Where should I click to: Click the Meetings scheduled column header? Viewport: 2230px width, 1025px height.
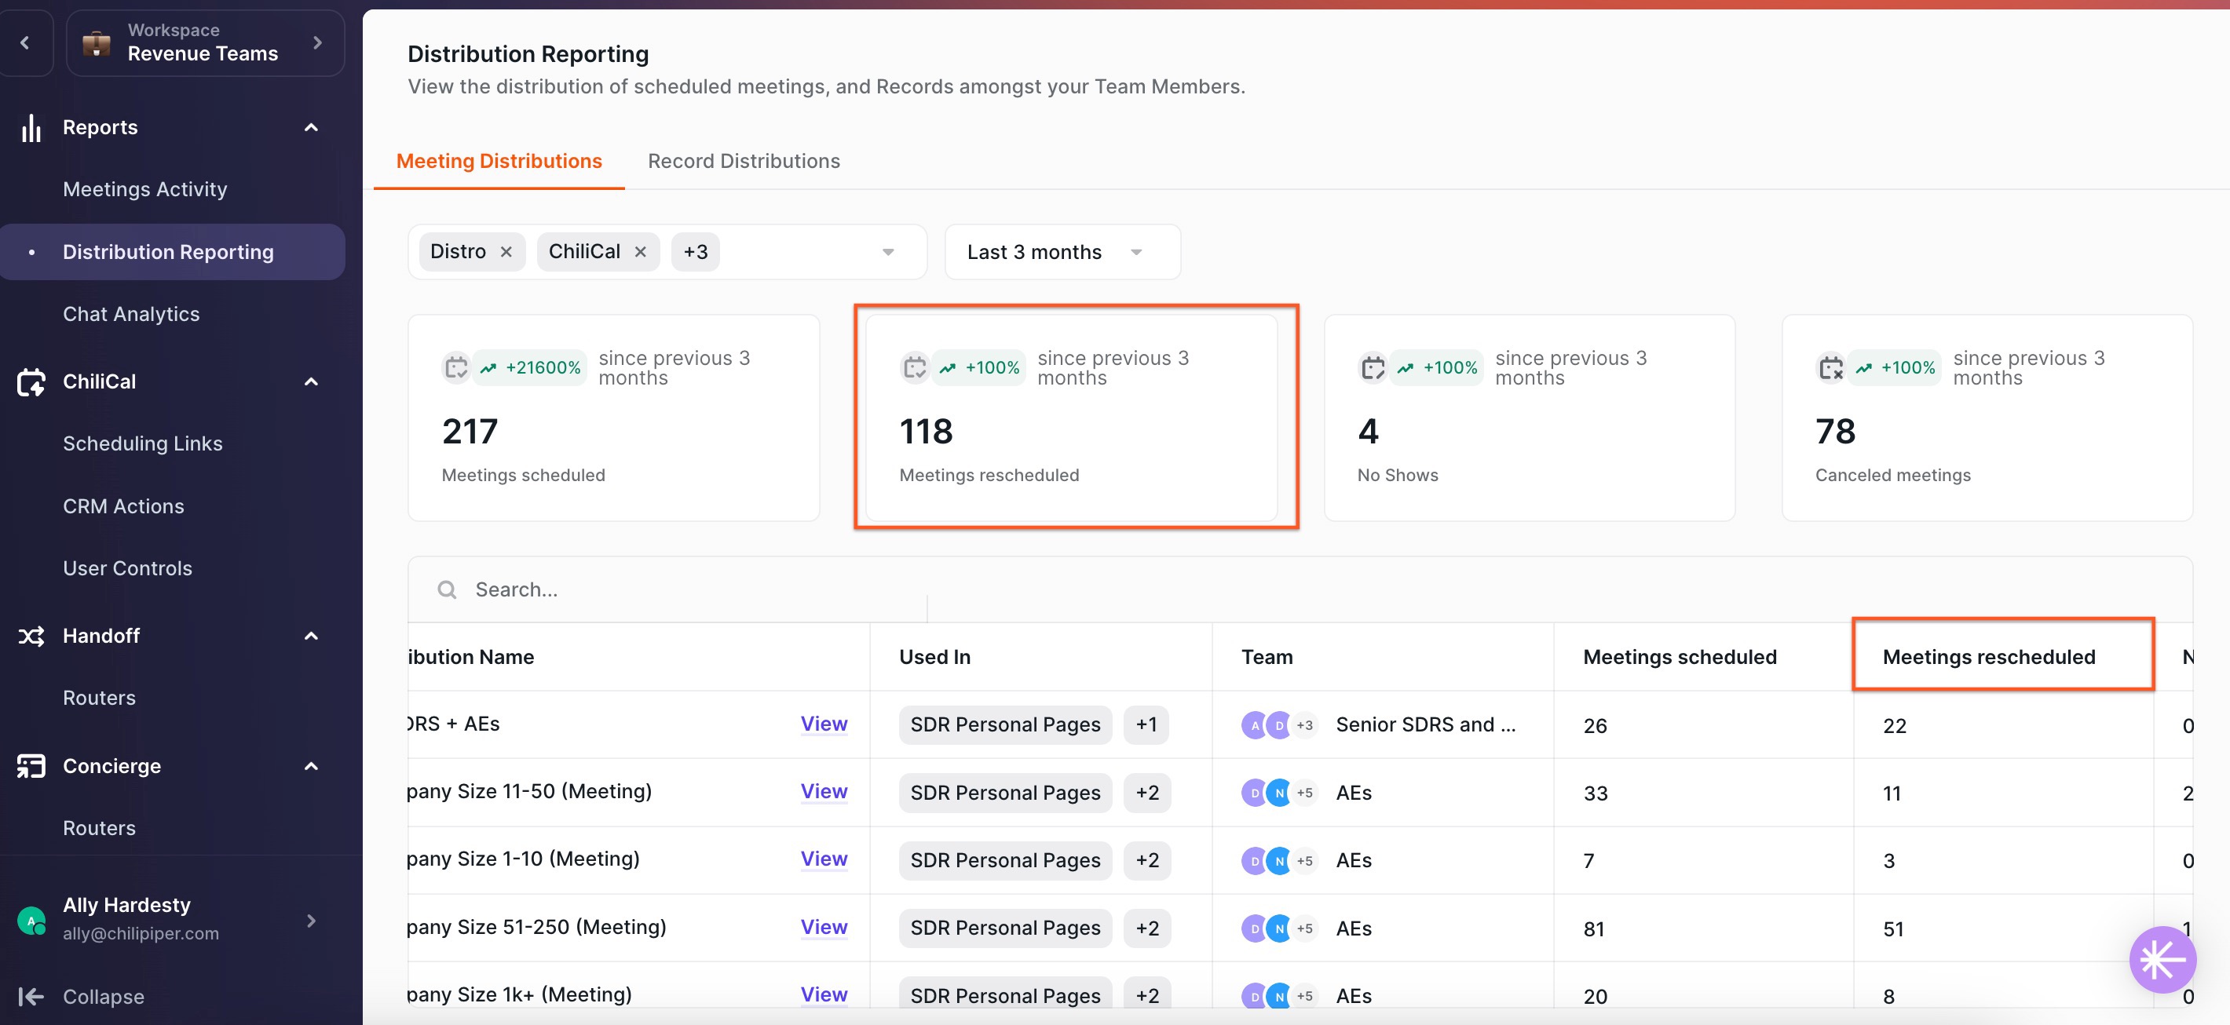click(1680, 658)
